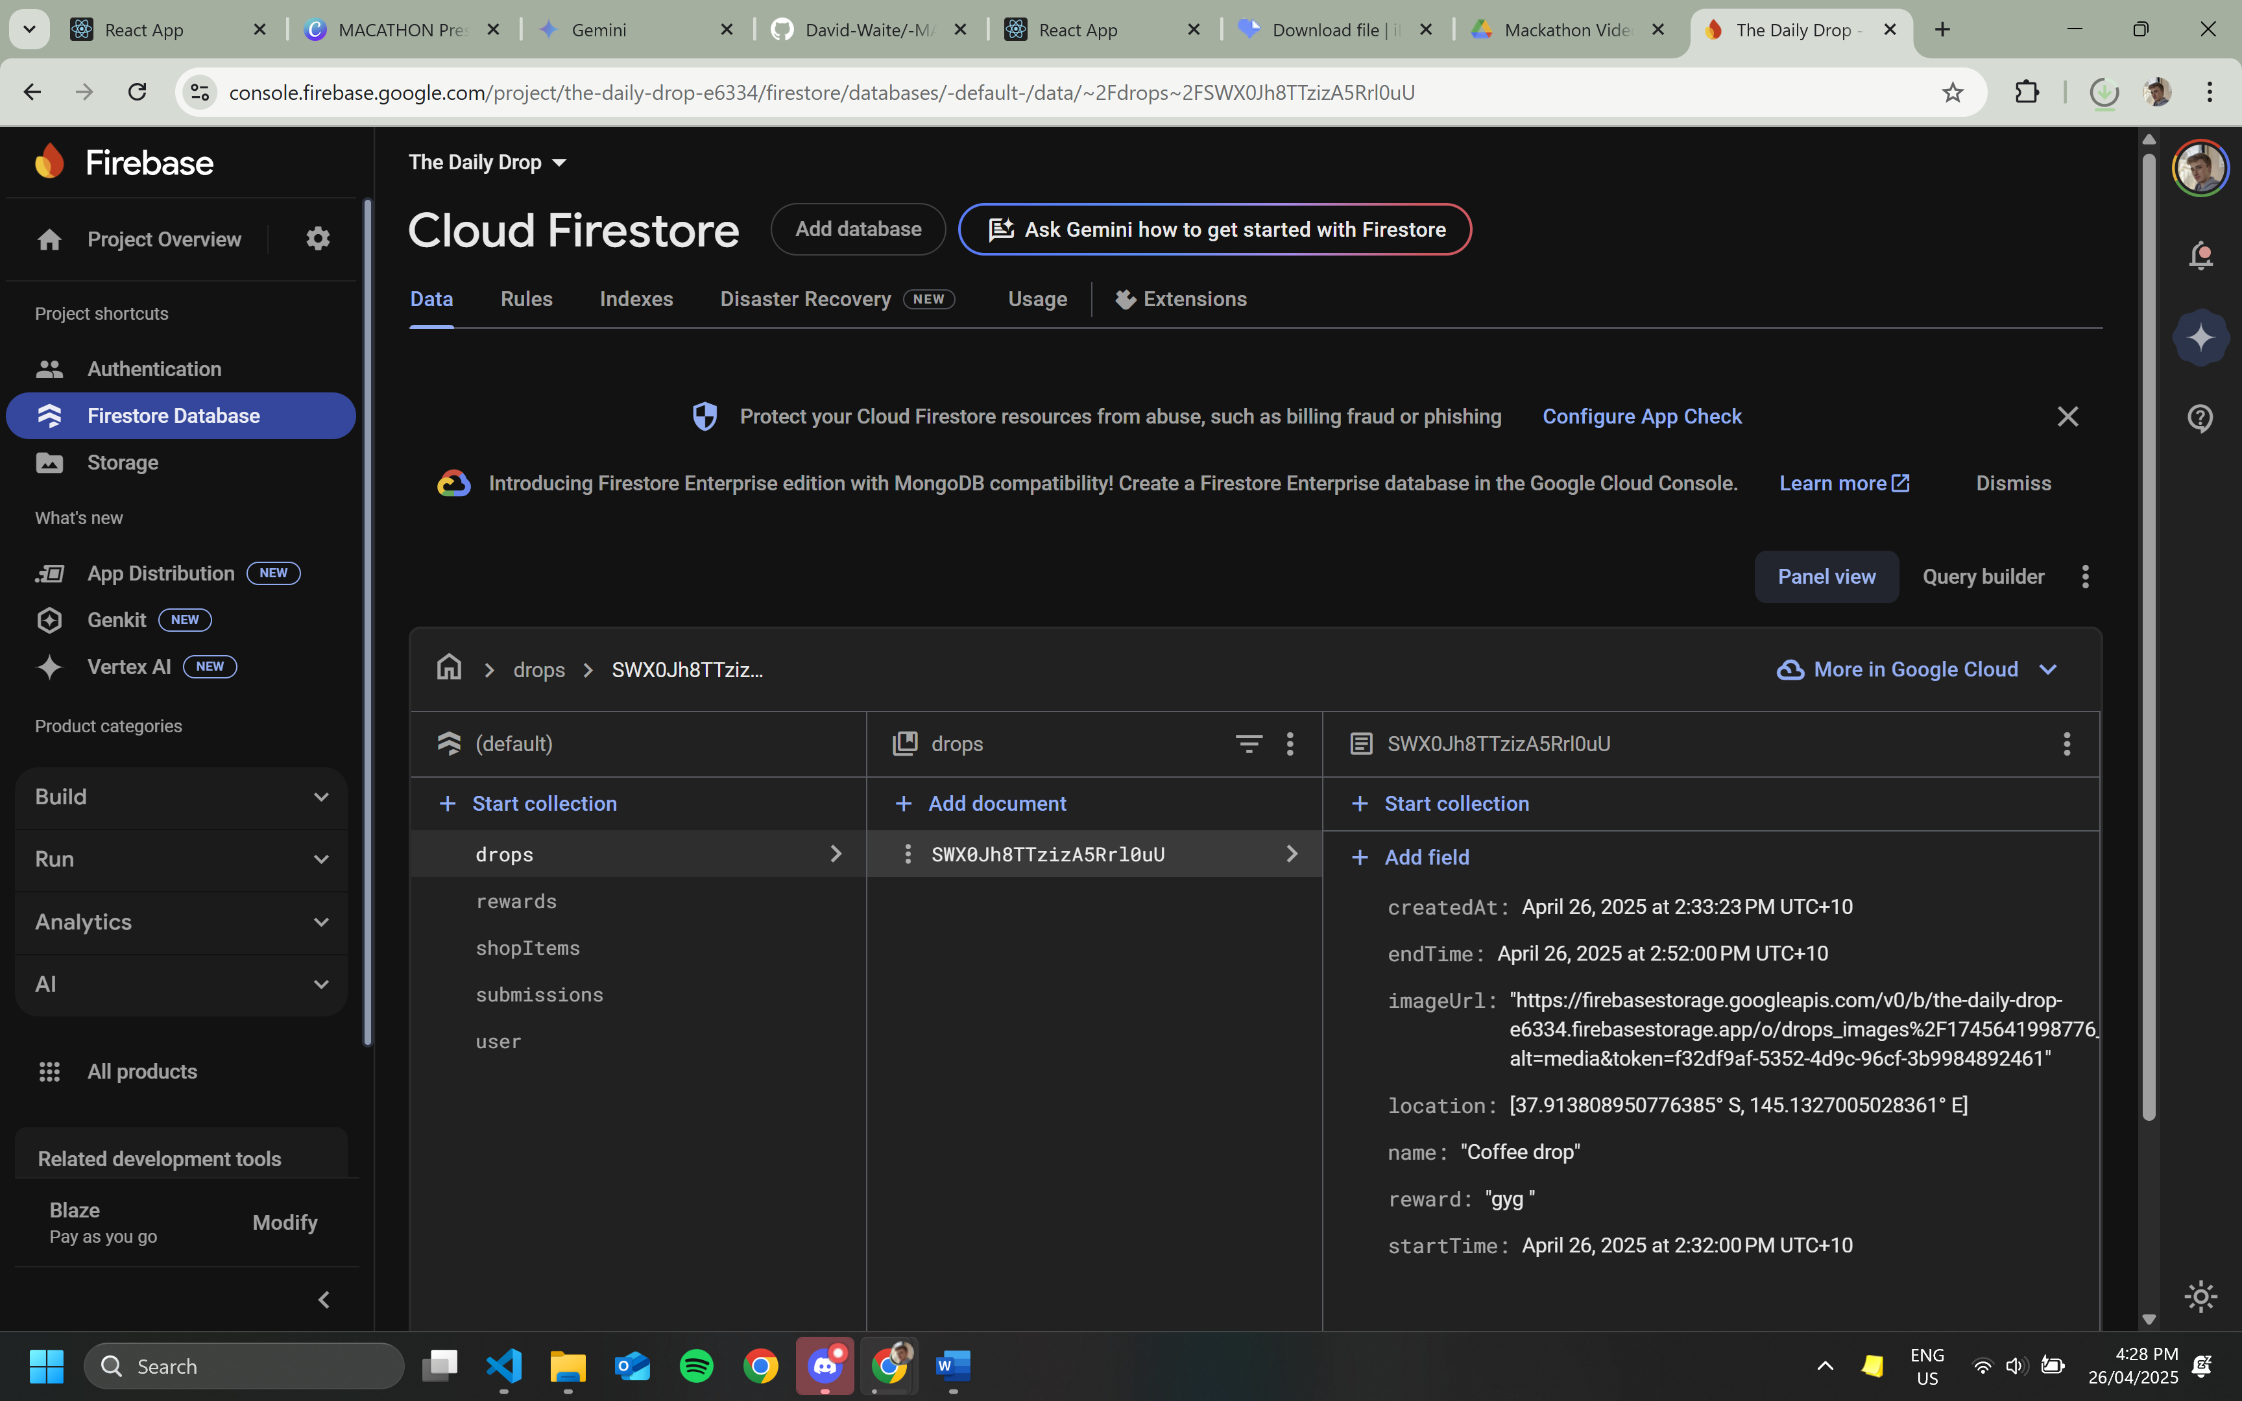Click the Firestore root home icon in breadcrumb

tap(450, 668)
